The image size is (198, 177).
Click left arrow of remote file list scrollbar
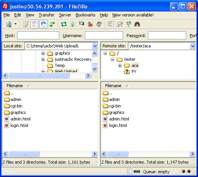click(x=104, y=154)
